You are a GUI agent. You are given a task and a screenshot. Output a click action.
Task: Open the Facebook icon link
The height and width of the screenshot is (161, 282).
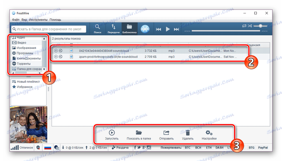pos(135,148)
